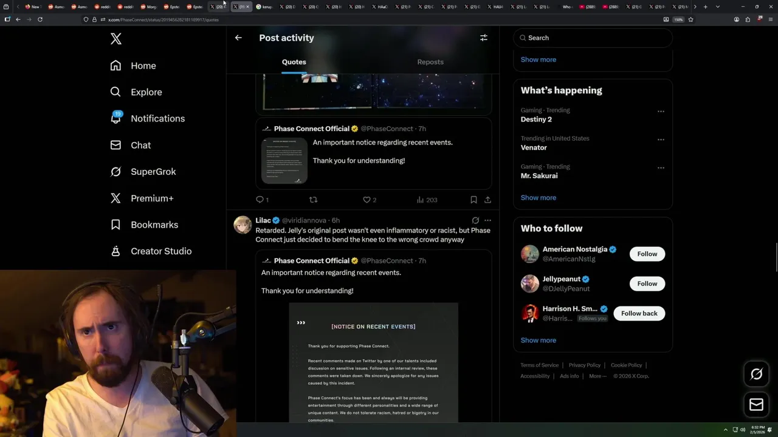Open the Cookie Policy link

[x=626, y=365]
